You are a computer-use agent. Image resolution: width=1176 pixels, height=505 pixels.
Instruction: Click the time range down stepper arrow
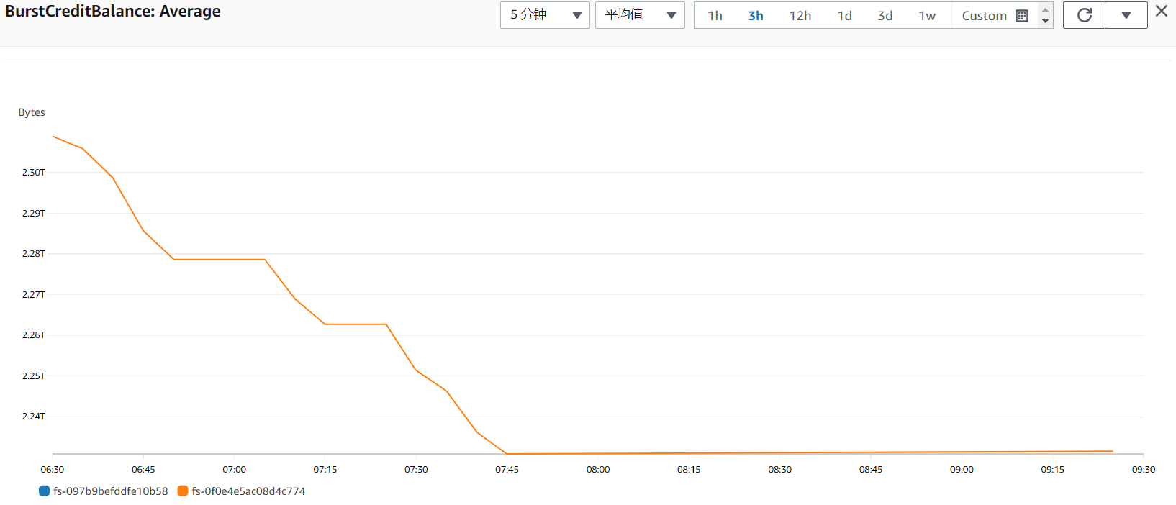click(x=1046, y=22)
